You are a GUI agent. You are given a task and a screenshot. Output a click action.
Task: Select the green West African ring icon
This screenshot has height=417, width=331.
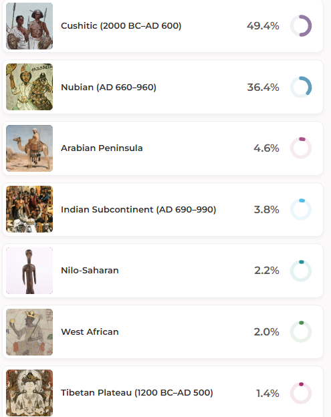click(301, 331)
